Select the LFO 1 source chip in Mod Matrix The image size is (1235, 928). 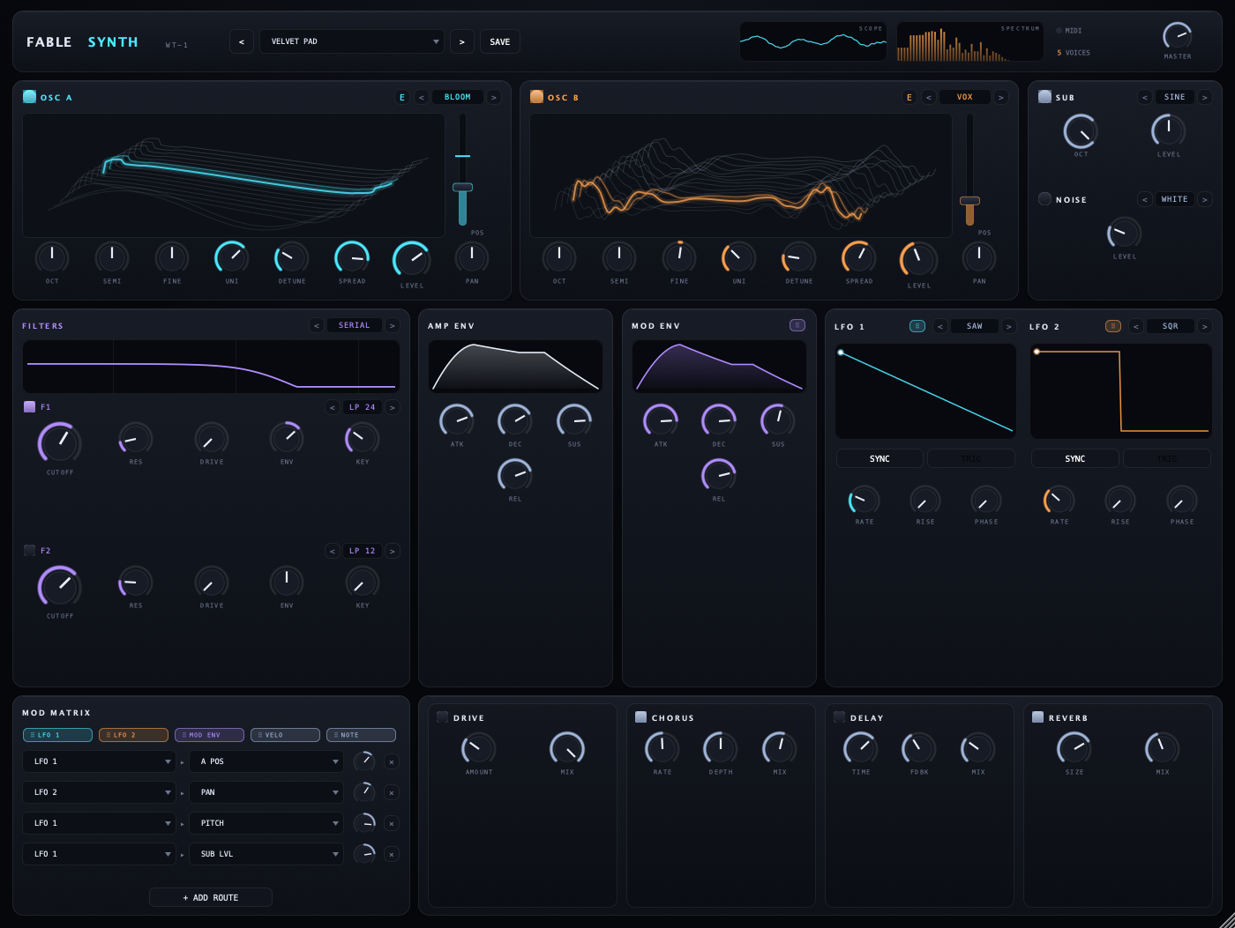(57, 735)
